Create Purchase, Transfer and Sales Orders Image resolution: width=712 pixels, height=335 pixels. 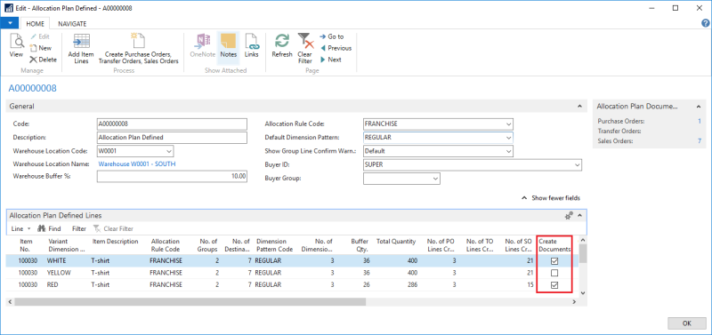[x=139, y=49]
